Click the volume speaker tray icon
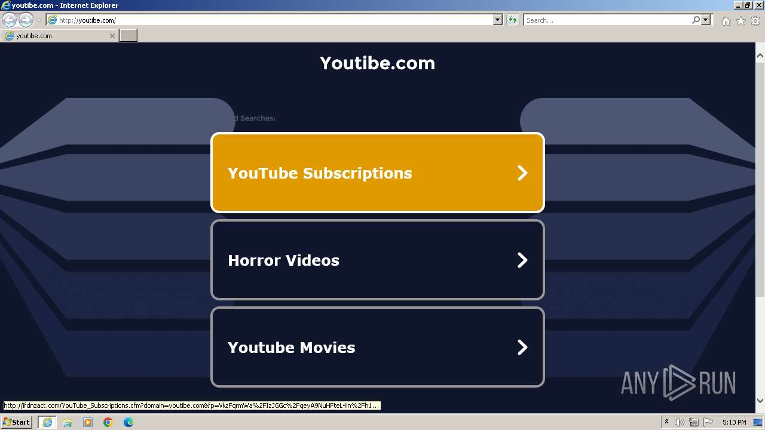Viewport: 765px width, 430px height. (x=680, y=422)
